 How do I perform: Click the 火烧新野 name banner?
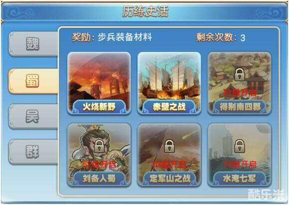pyautogui.click(x=99, y=107)
